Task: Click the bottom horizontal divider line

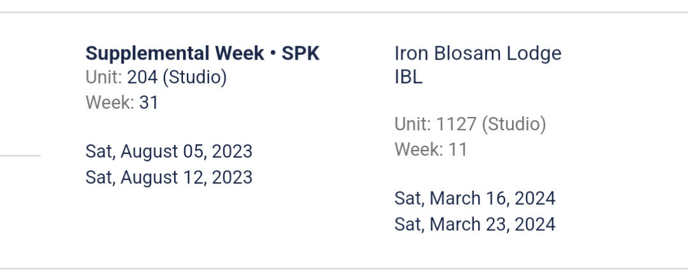Action: click(344, 269)
